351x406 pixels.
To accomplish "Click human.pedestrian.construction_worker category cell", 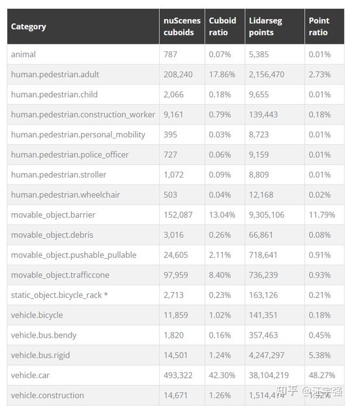I will coord(83,114).
